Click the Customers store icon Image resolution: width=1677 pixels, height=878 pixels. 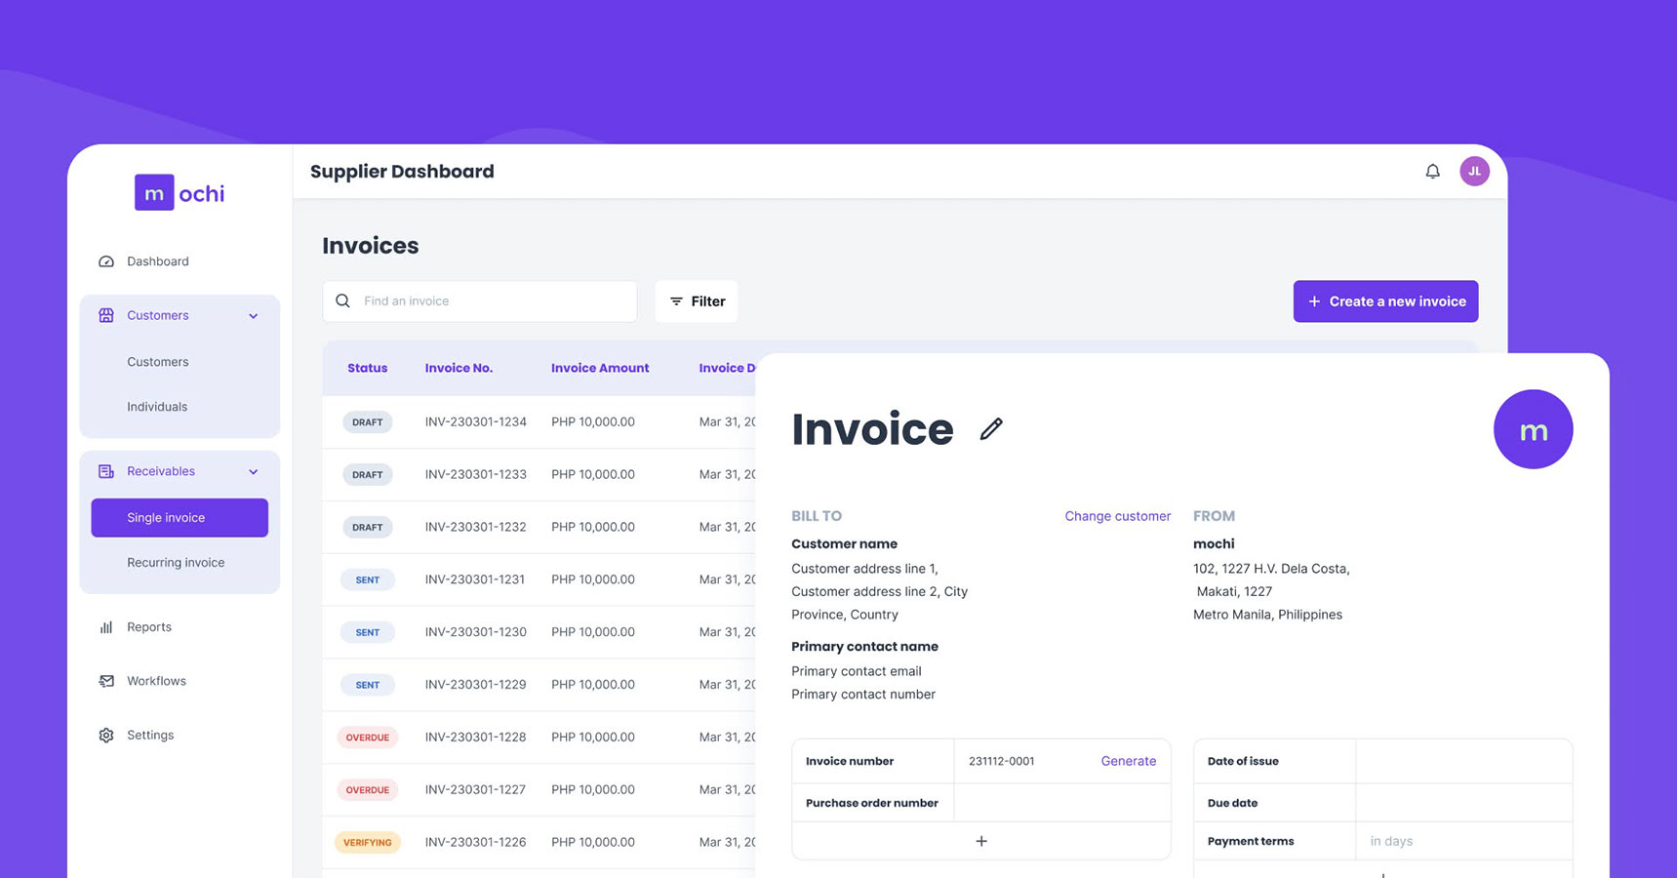click(106, 315)
